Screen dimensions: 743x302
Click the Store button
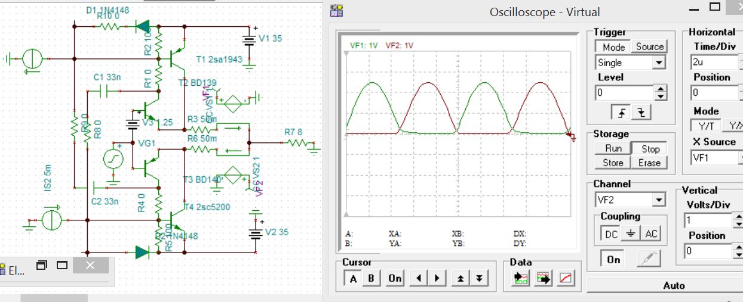point(613,163)
